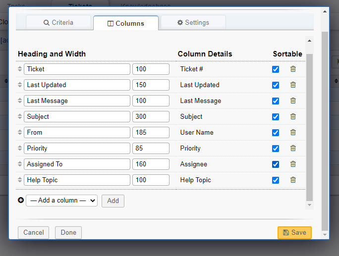Save the column configuration
Viewport: 339px width, 256px height.
pyautogui.click(x=294, y=233)
